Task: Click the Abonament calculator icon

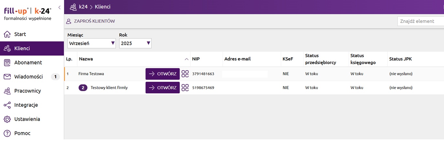Action: [x=7, y=62]
